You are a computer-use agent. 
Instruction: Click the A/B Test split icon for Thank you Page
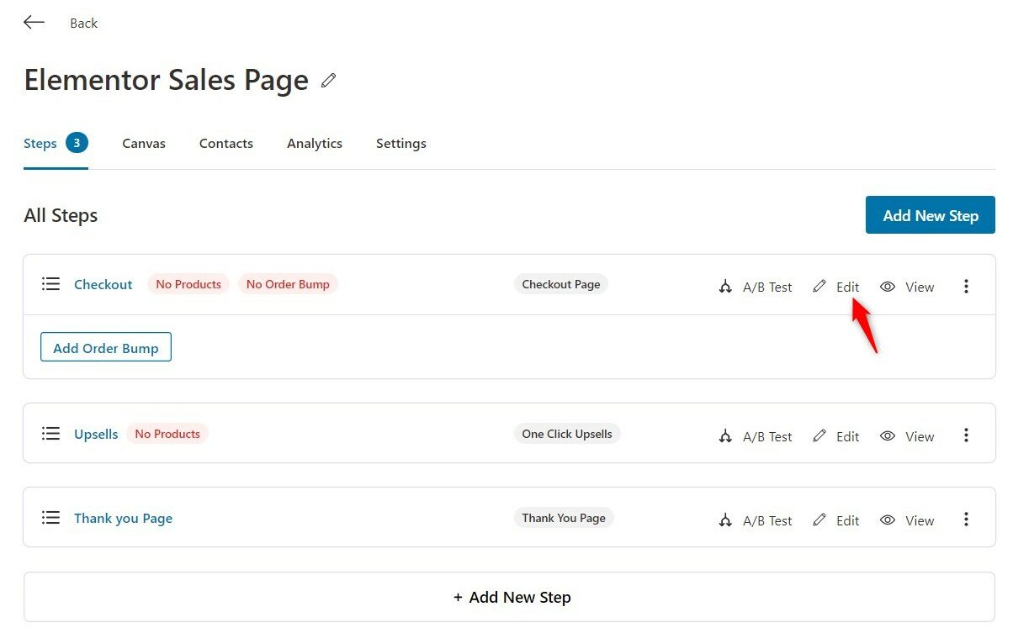[725, 520]
